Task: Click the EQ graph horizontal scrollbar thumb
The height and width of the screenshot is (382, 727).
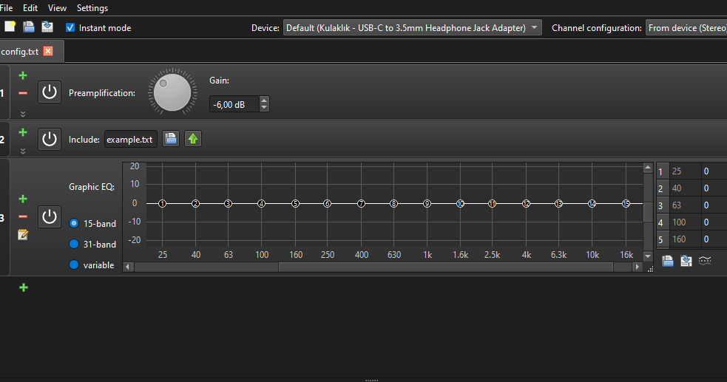Action: (445, 267)
